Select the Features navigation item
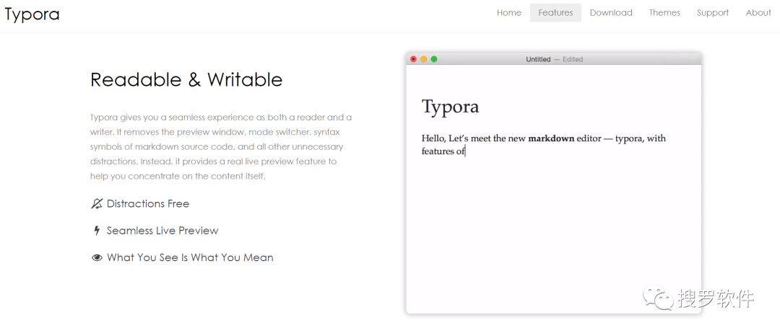The image size is (780, 333). 555,13
